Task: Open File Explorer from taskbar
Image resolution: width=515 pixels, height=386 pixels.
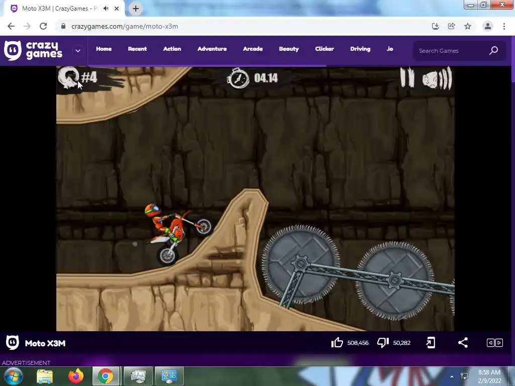Action: [45, 376]
